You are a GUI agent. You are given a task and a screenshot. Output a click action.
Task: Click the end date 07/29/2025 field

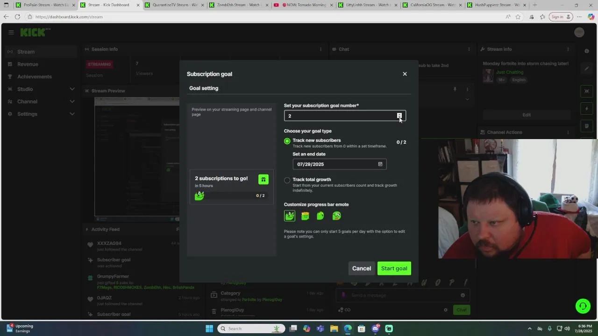(x=339, y=164)
